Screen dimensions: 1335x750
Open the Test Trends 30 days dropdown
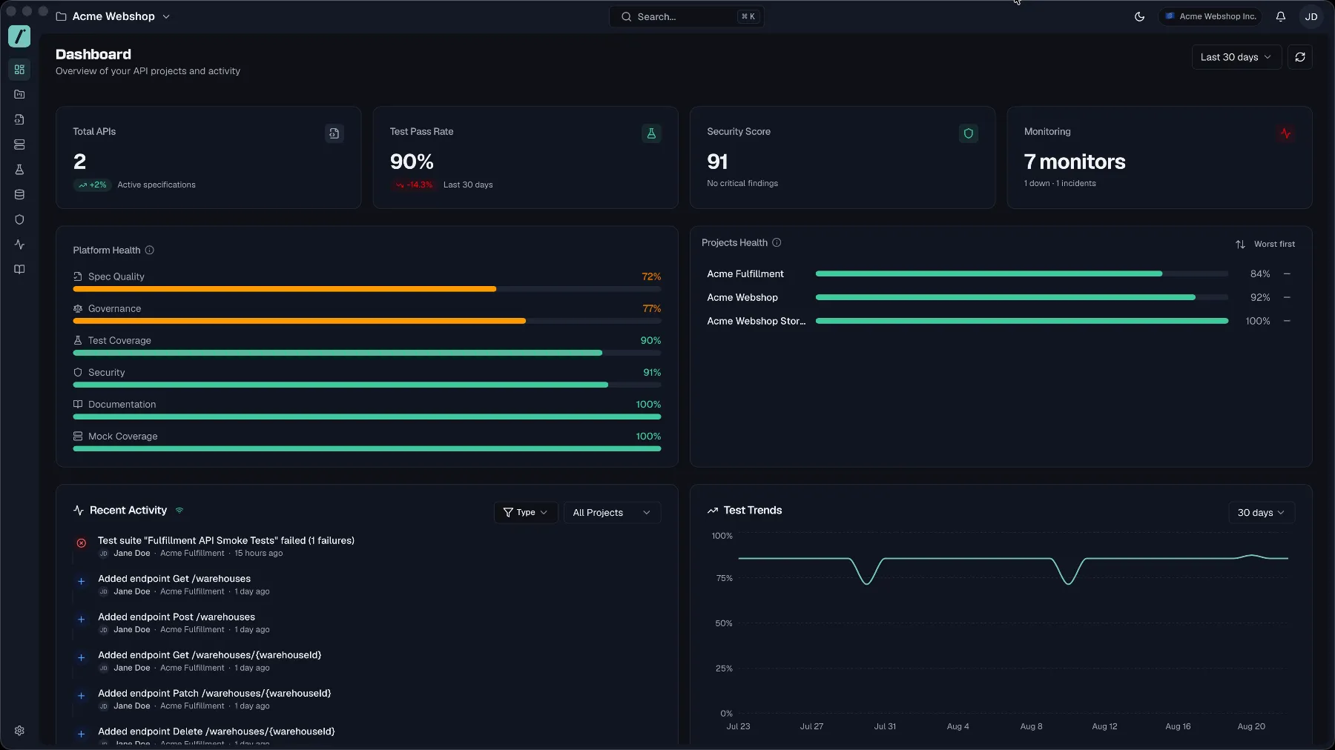click(x=1262, y=512)
